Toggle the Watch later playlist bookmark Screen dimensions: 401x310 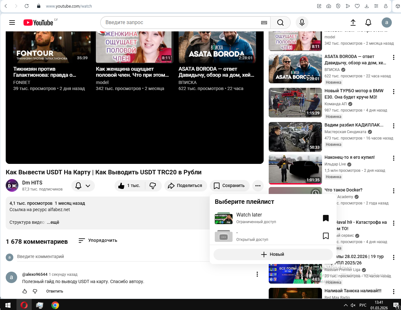(325, 218)
